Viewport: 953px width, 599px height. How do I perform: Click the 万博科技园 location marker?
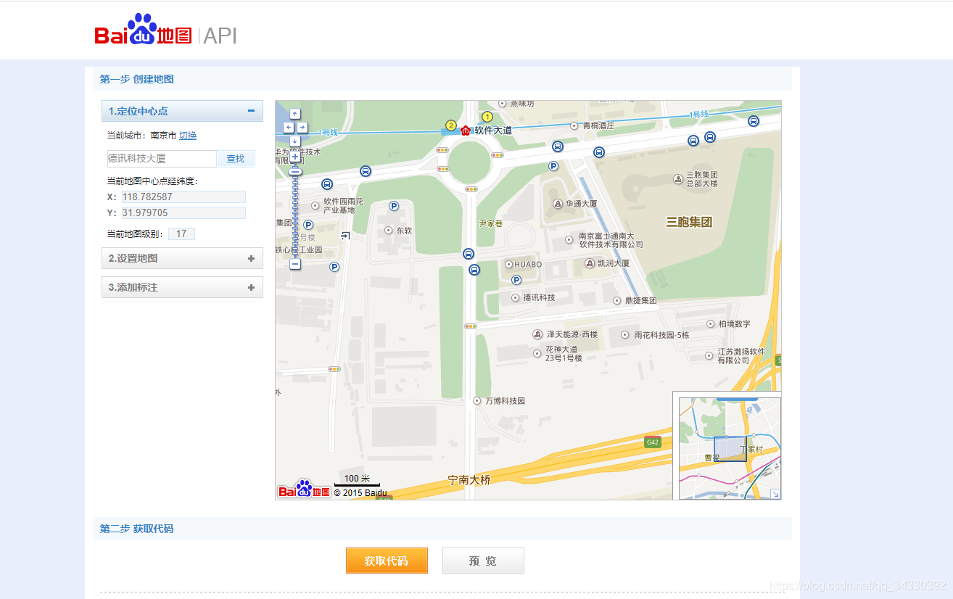point(476,401)
